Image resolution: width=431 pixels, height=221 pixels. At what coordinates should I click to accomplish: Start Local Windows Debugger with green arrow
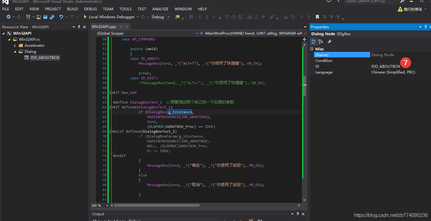click(85, 17)
